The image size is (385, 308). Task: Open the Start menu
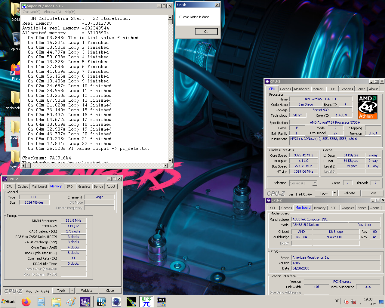(x=8, y=302)
